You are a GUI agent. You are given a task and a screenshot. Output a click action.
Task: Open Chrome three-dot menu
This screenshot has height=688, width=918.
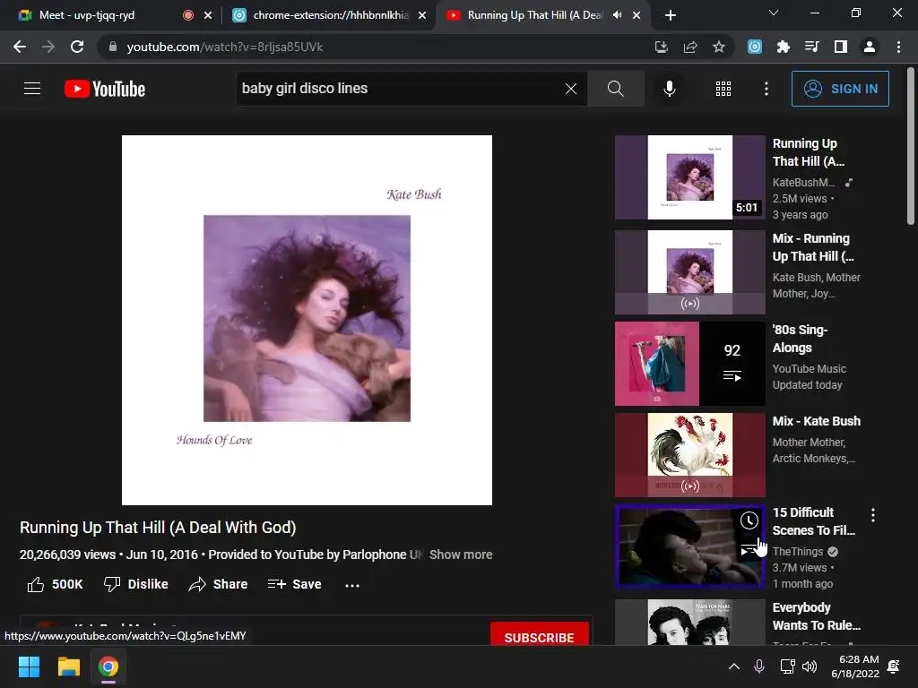(x=898, y=47)
